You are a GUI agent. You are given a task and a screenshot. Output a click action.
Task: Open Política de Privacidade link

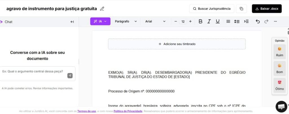(128, 111)
